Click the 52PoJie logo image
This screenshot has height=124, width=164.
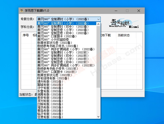coord(123,23)
